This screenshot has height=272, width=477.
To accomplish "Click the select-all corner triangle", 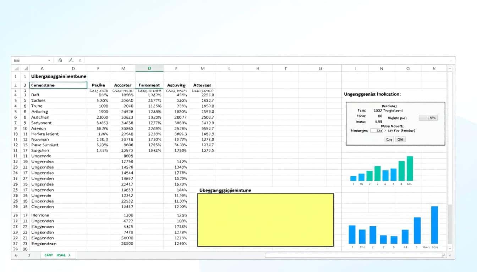I will click(x=16, y=69).
